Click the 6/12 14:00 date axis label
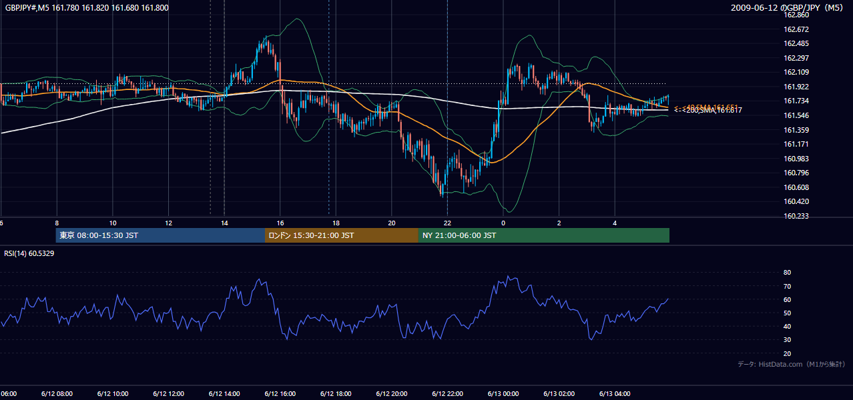The height and width of the screenshot is (400, 853). tap(224, 394)
